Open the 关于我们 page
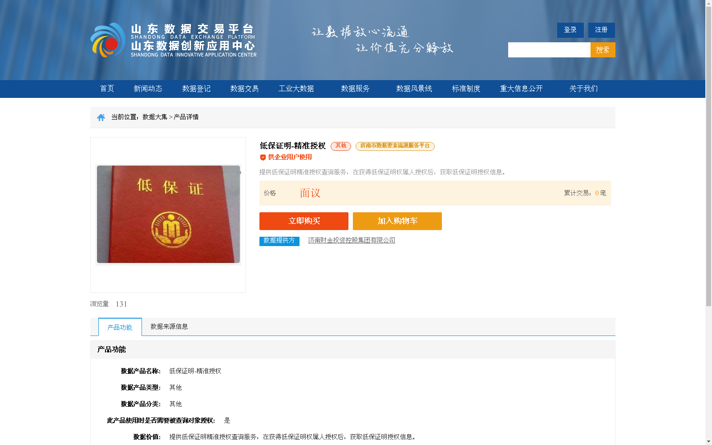 [x=583, y=89]
